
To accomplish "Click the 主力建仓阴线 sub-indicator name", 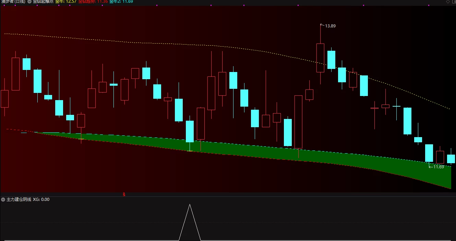I will click(x=19, y=199).
